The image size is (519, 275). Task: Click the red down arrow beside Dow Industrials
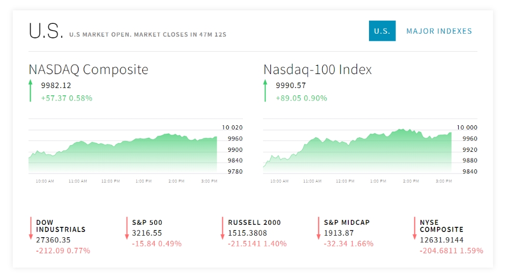[x=31, y=228]
